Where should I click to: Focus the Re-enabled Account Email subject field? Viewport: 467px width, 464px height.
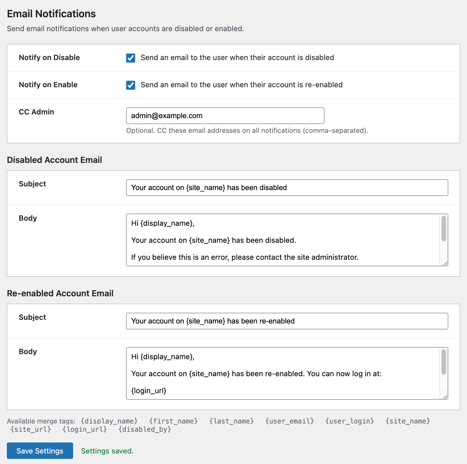coord(287,321)
